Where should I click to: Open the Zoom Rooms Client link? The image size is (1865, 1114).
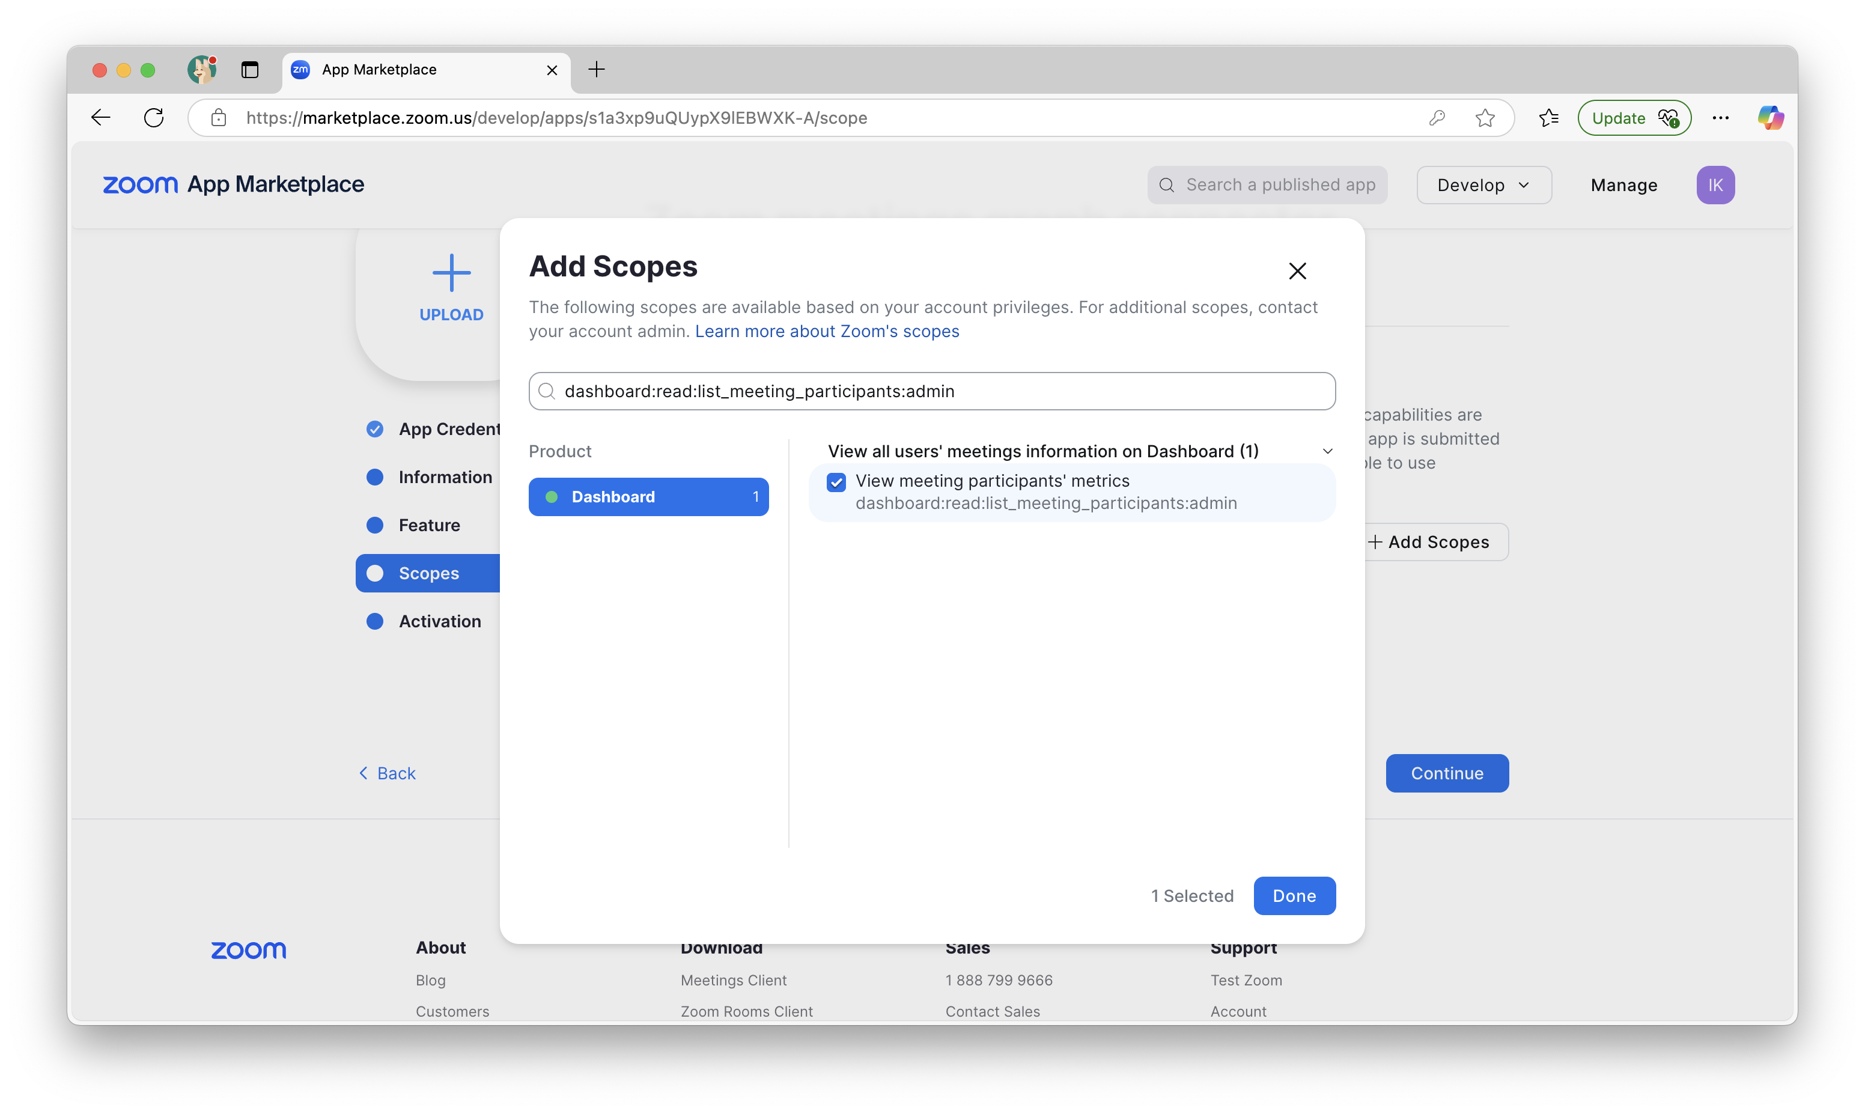point(746,1011)
